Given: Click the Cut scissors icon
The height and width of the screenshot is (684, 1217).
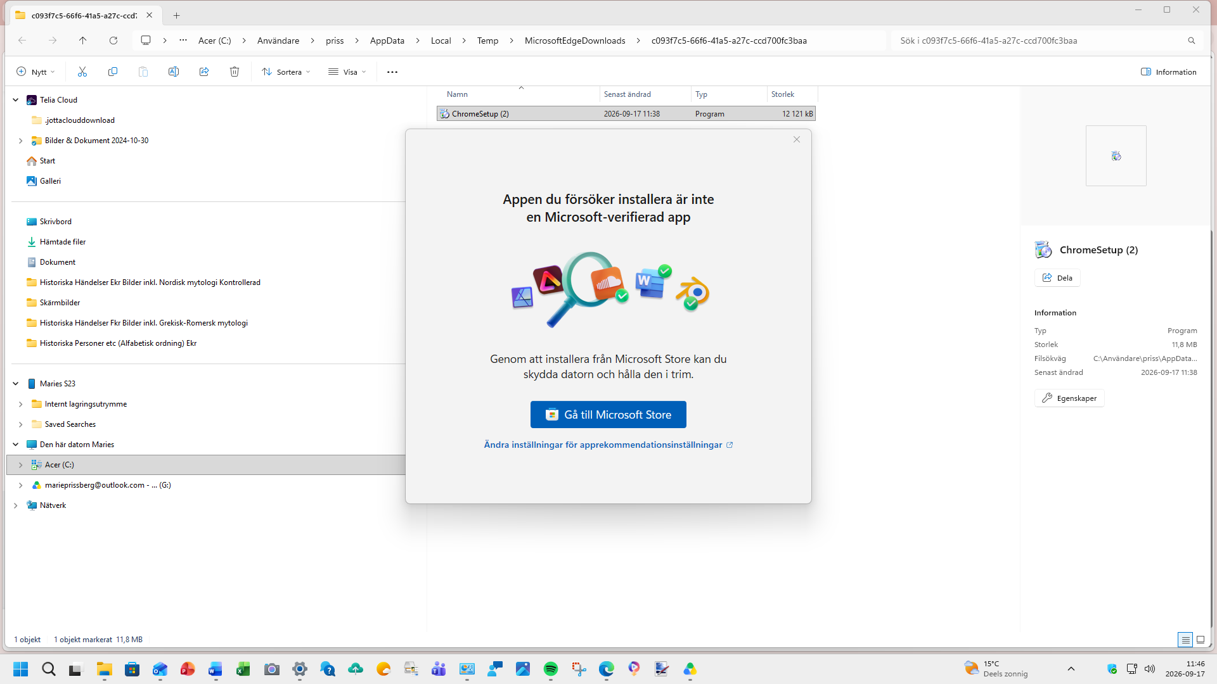Looking at the screenshot, I should pos(82,72).
